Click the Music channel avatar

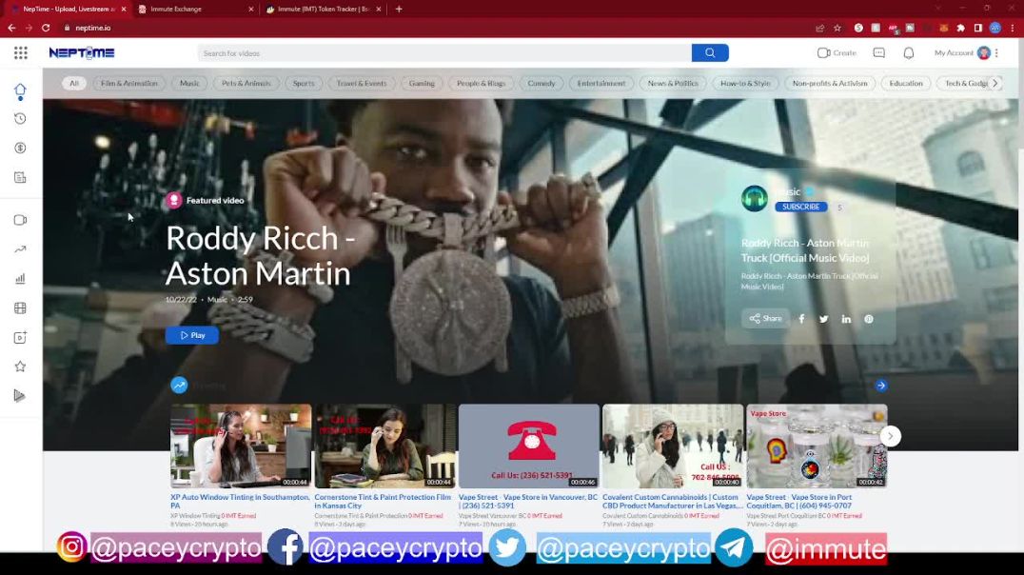click(755, 199)
